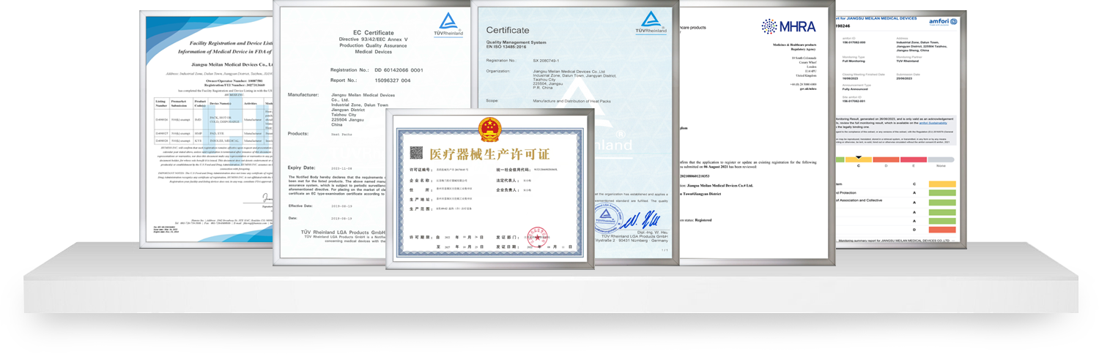Click the device listing table on FDA certificate
Screen dimensions: 1099x354
pyautogui.click(x=213, y=121)
